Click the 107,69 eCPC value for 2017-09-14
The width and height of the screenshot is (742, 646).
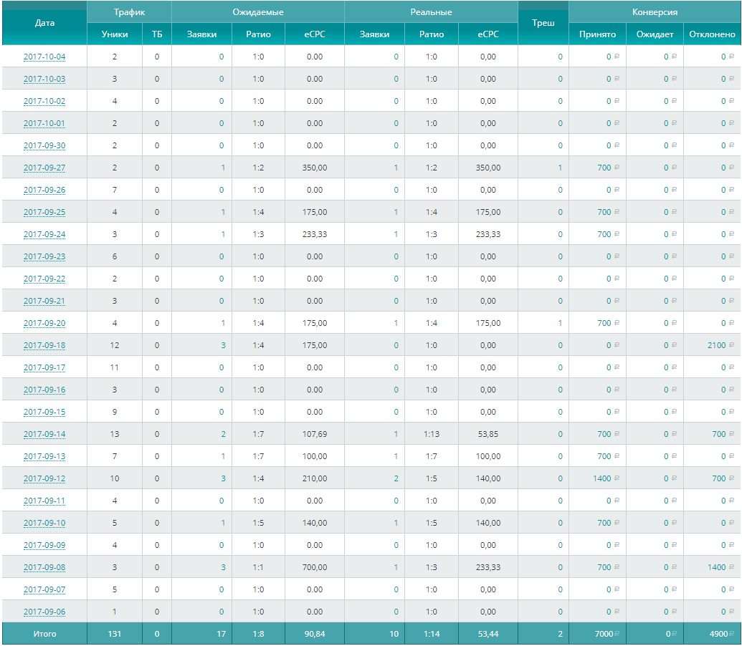(315, 434)
